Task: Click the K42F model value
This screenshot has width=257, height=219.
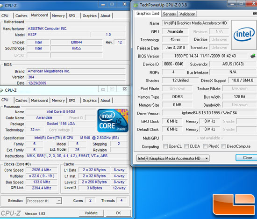Action: coord(32,35)
